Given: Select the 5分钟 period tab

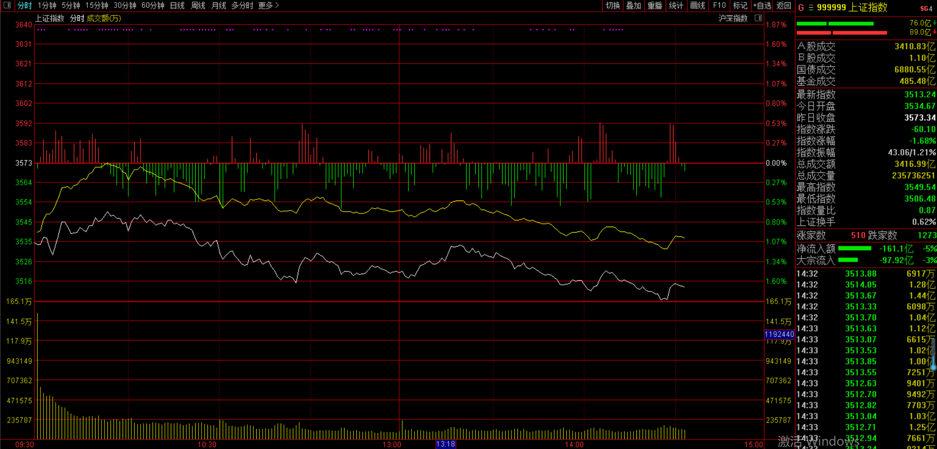Looking at the screenshot, I should pos(71,5).
